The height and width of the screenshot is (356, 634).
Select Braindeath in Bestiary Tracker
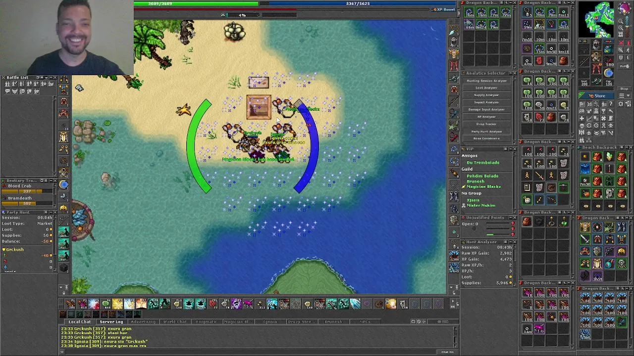[19, 198]
